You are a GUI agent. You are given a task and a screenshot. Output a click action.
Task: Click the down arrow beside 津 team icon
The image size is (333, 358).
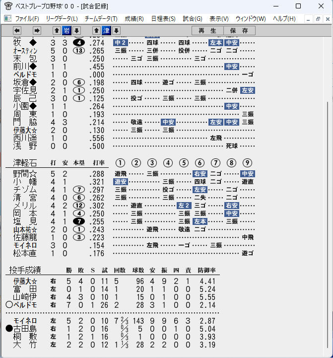pyautogui.click(x=117, y=31)
